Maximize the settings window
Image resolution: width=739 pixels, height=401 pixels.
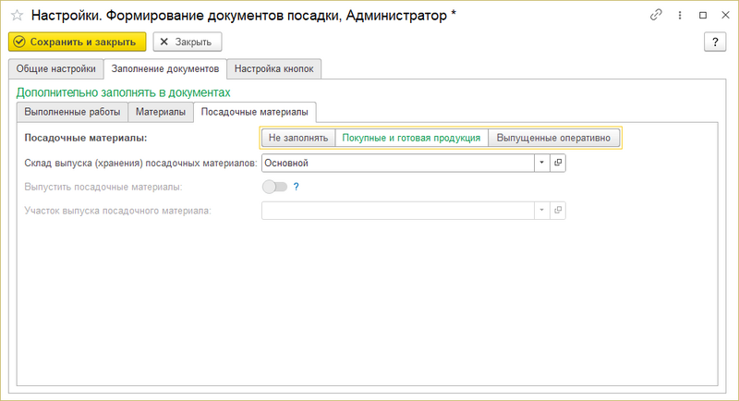pos(703,15)
